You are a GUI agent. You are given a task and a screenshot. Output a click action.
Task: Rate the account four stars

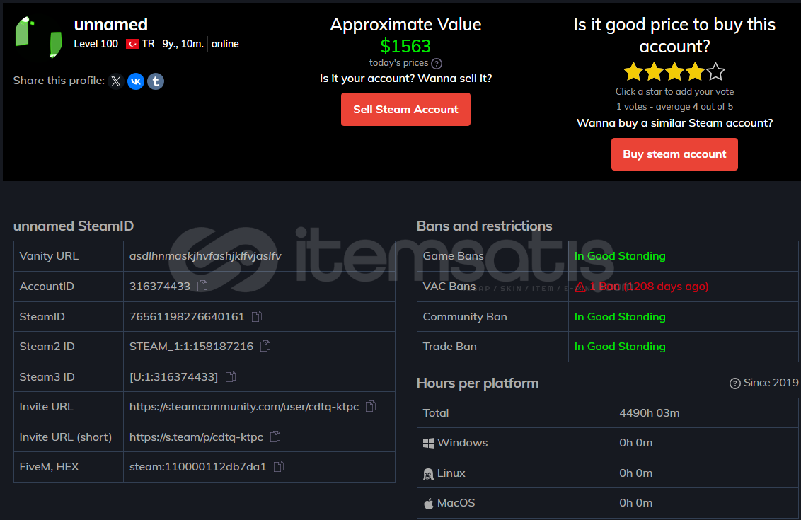point(696,71)
